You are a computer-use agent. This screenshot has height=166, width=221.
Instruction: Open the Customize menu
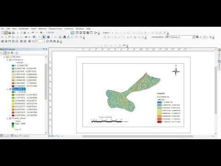[x=69, y=29]
